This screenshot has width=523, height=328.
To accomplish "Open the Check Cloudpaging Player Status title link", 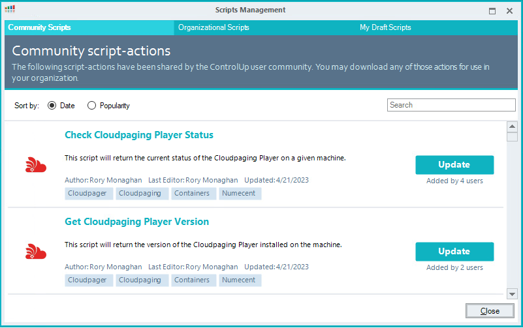I will click(139, 135).
